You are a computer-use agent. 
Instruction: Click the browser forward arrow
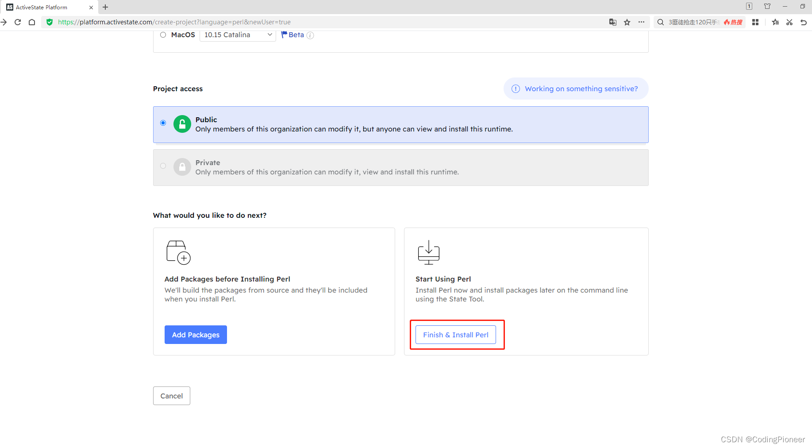pyautogui.click(x=4, y=22)
